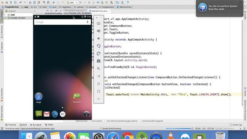Click the UTF-8 encoding status item
247x139 pixels.
tap(211, 129)
